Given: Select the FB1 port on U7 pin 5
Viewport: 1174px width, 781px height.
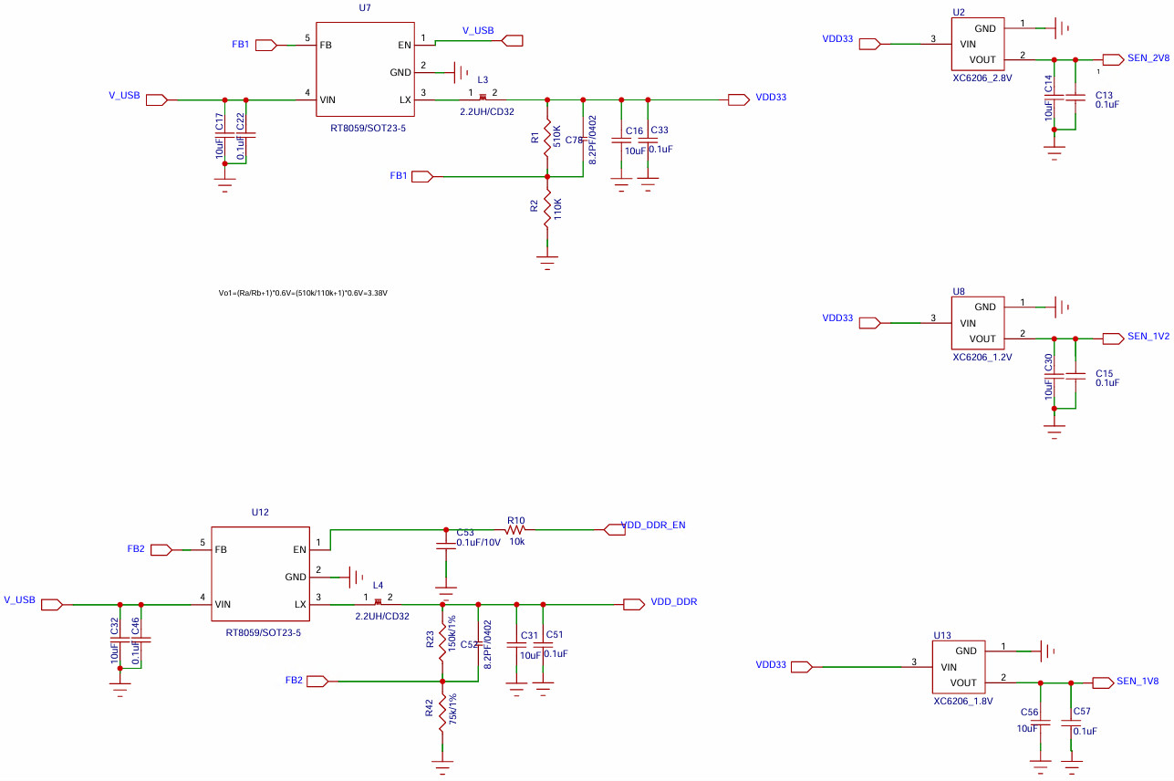Looking at the screenshot, I should [265, 45].
